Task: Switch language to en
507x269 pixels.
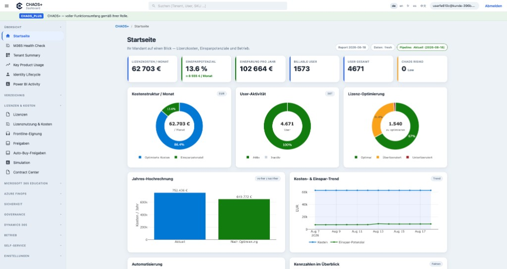Action: coord(401,6)
